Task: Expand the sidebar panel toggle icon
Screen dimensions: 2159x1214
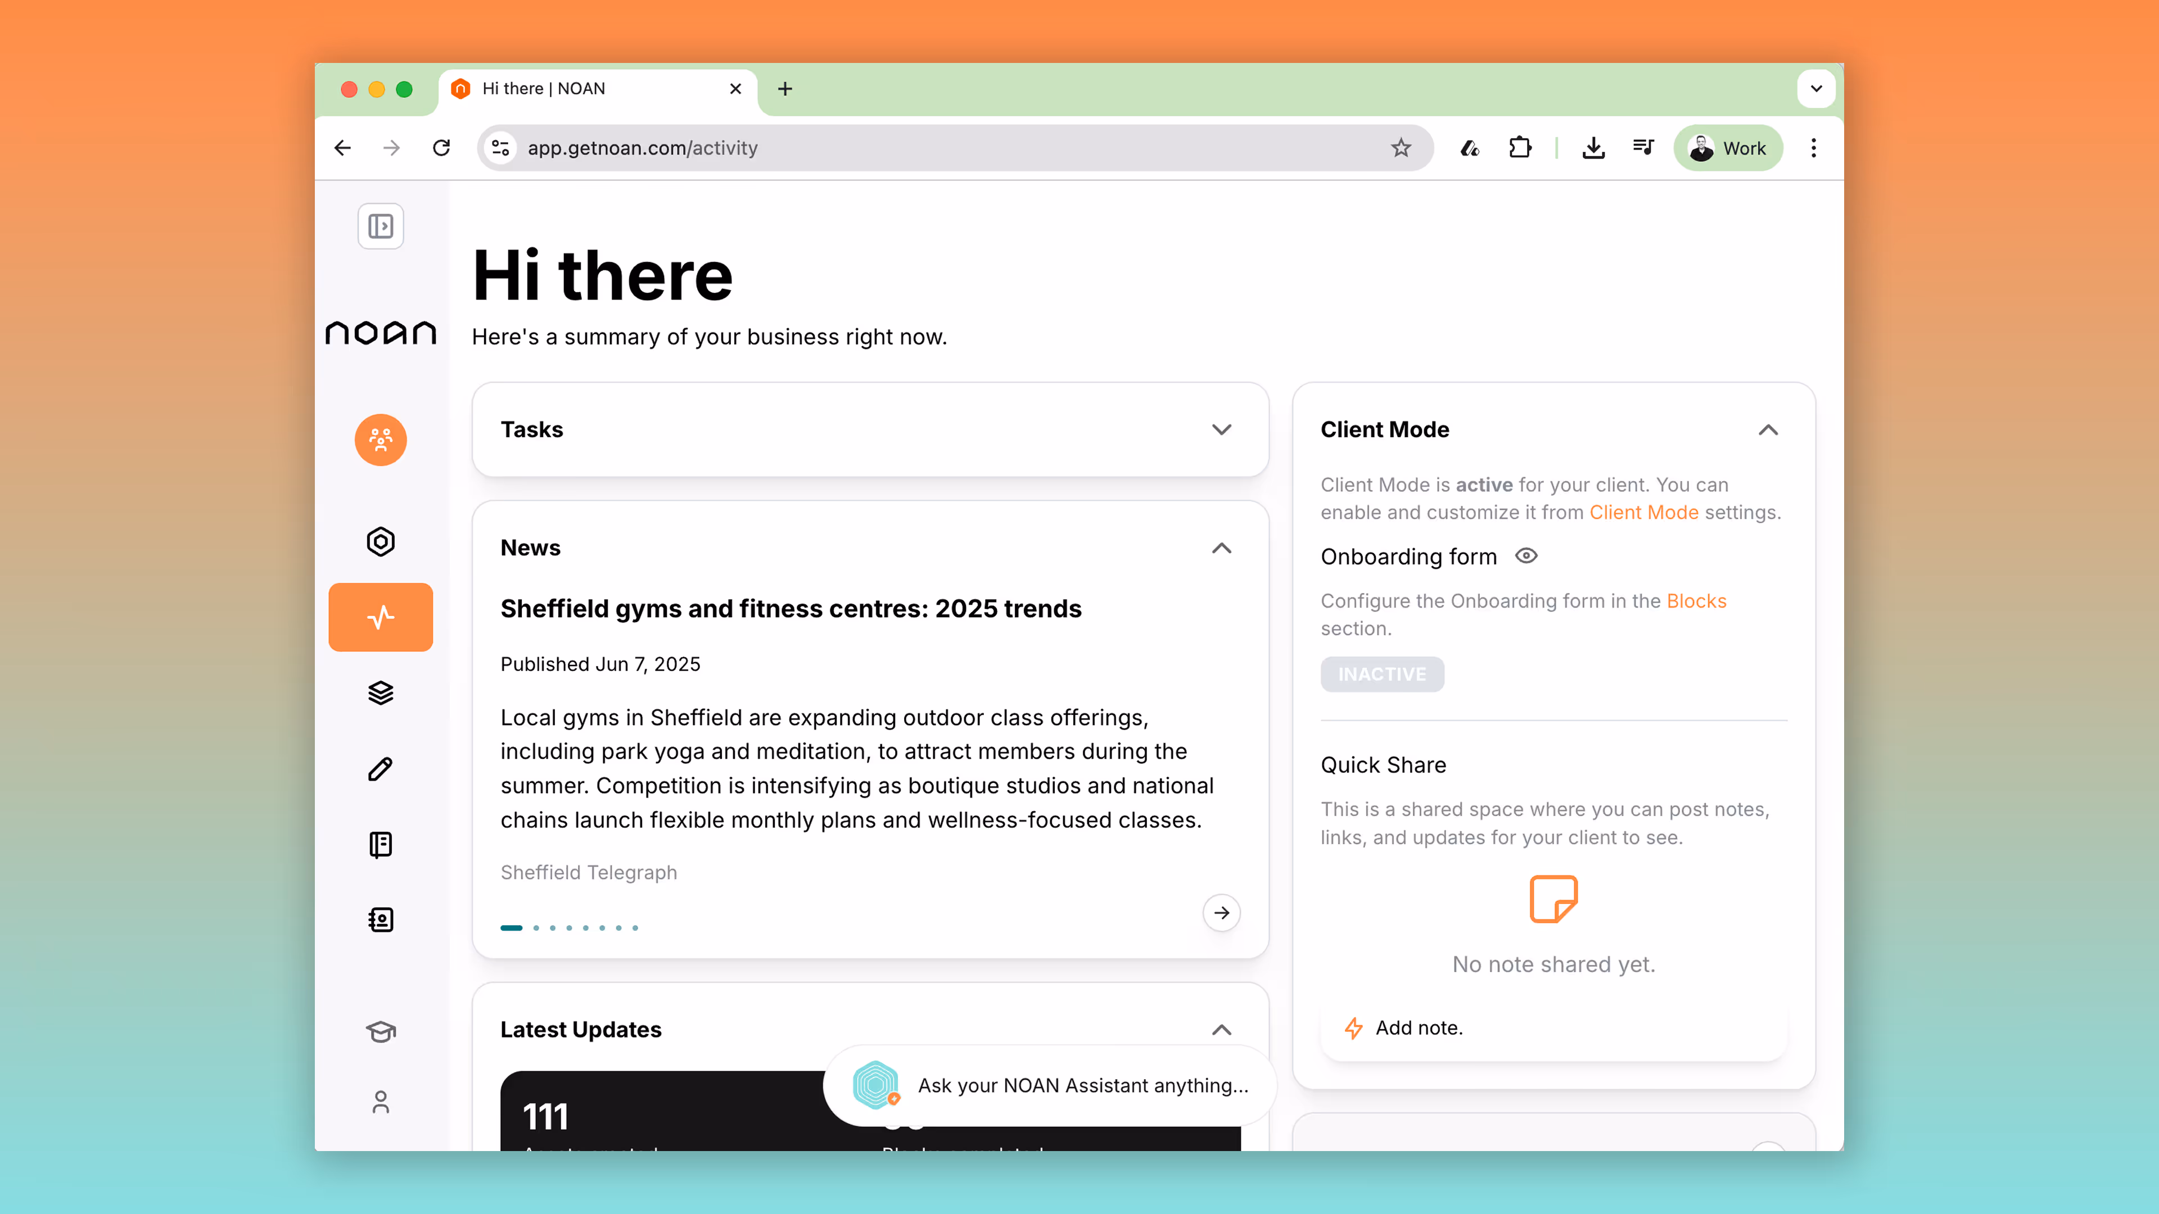Action: point(381,226)
